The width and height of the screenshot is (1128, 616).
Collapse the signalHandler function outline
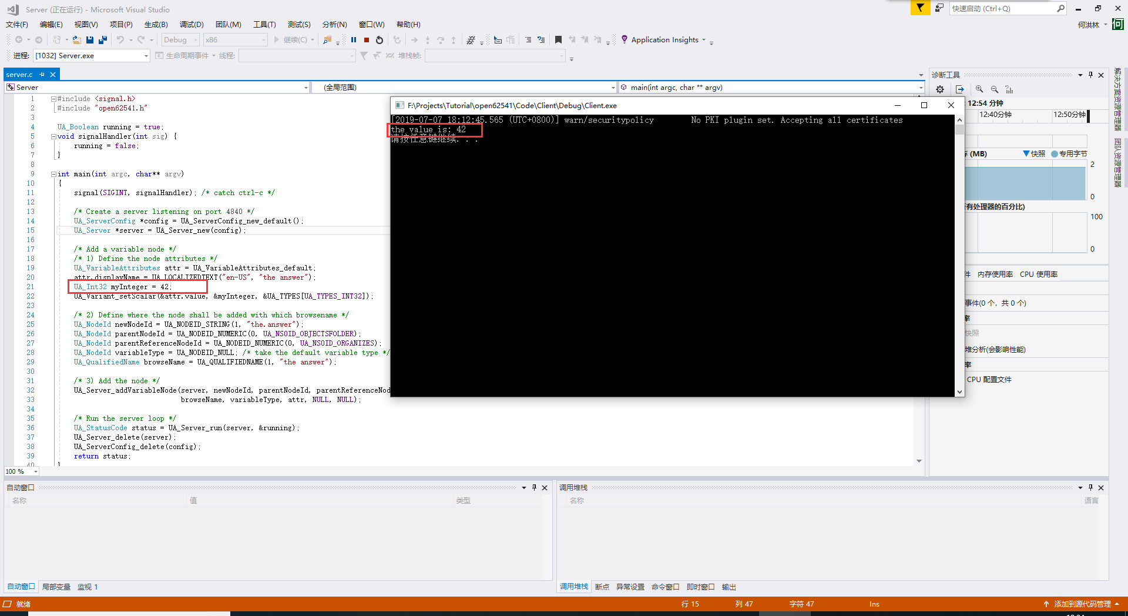(53, 136)
